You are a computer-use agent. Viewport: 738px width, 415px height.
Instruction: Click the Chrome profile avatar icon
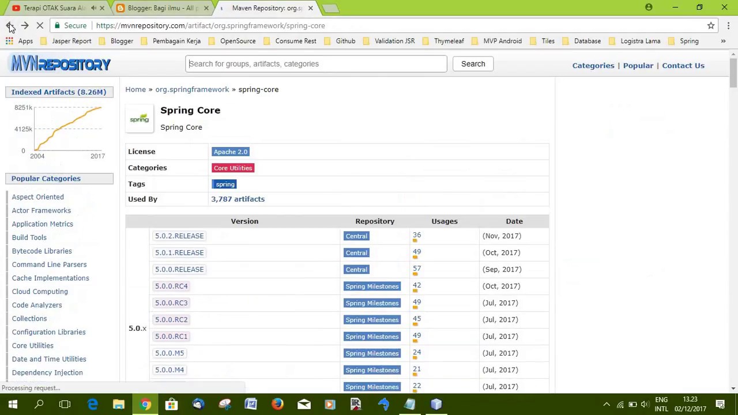[649, 7]
